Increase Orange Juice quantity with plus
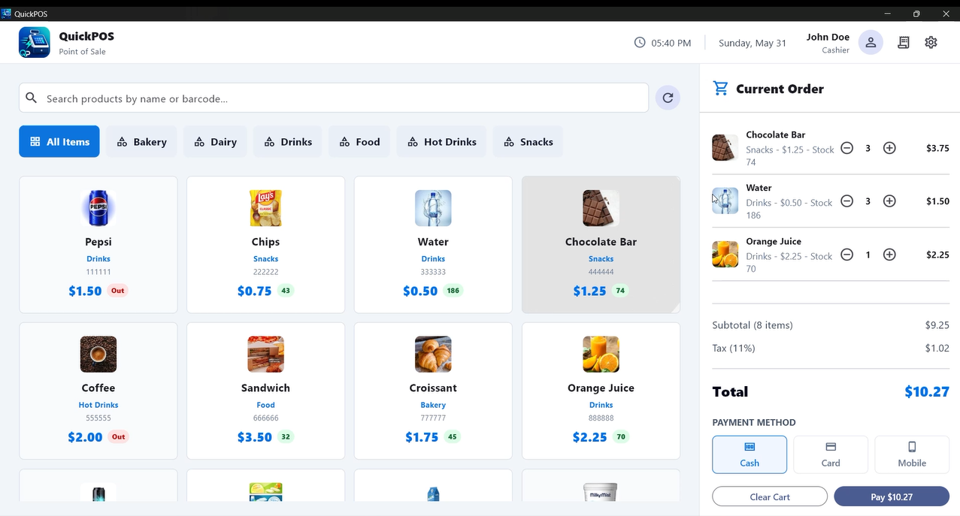Viewport: 960px width, 516px height. click(889, 255)
